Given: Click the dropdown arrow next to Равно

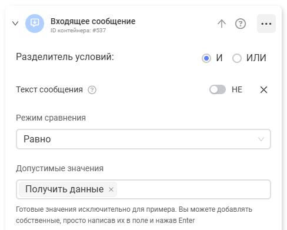Looking at the screenshot, I should click(x=261, y=139).
